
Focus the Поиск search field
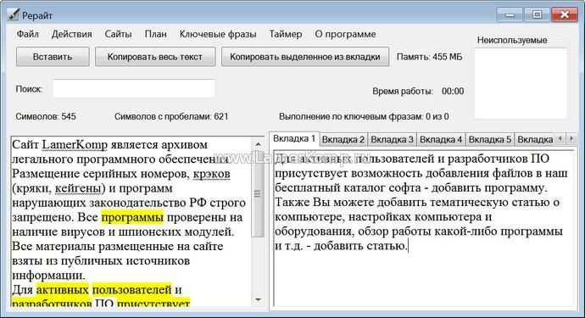click(134, 89)
